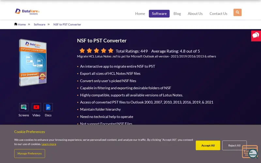Click the home icon in breadcrumb
261x163 pixels.
(16, 24)
